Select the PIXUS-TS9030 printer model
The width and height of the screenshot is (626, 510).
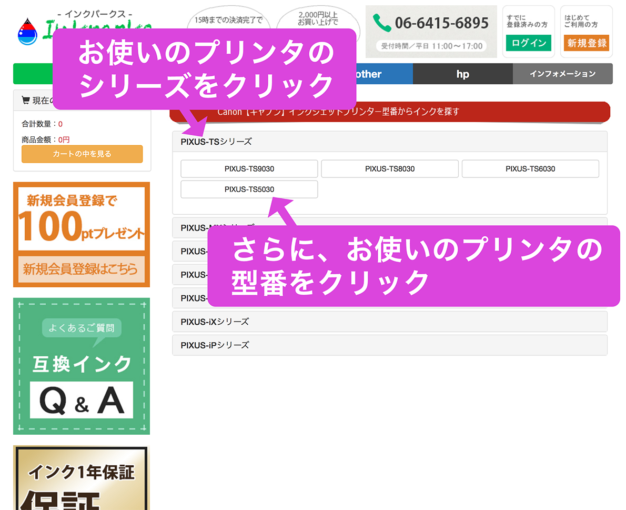(249, 168)
